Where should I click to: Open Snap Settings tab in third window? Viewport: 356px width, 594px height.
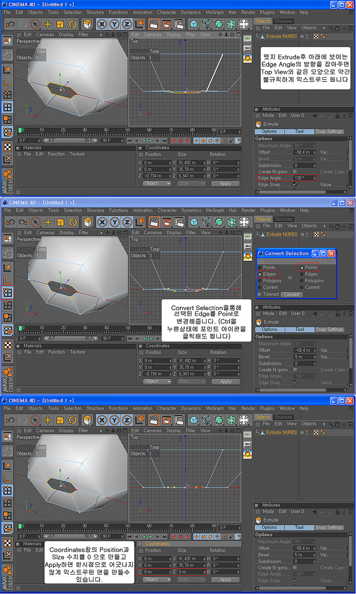(329, 528)
